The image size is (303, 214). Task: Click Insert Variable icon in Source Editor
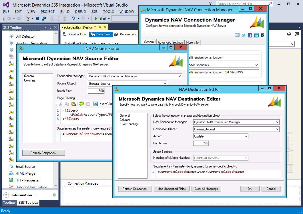click(95, 104)
